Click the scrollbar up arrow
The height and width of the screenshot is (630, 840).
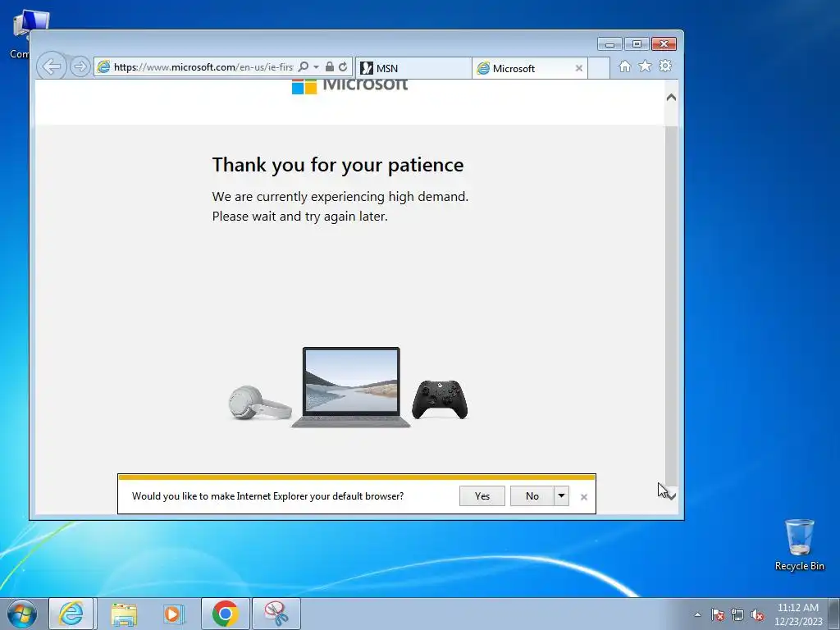point(671,98)
